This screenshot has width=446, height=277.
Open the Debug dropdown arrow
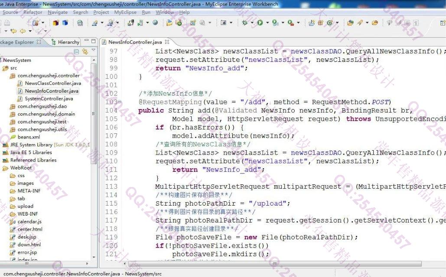pyautogui.click(x=252, y=23)
